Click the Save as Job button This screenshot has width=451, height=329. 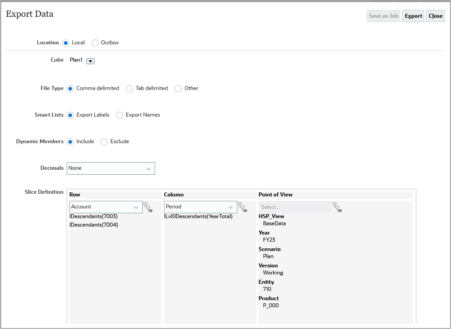[x=383, y=16]
